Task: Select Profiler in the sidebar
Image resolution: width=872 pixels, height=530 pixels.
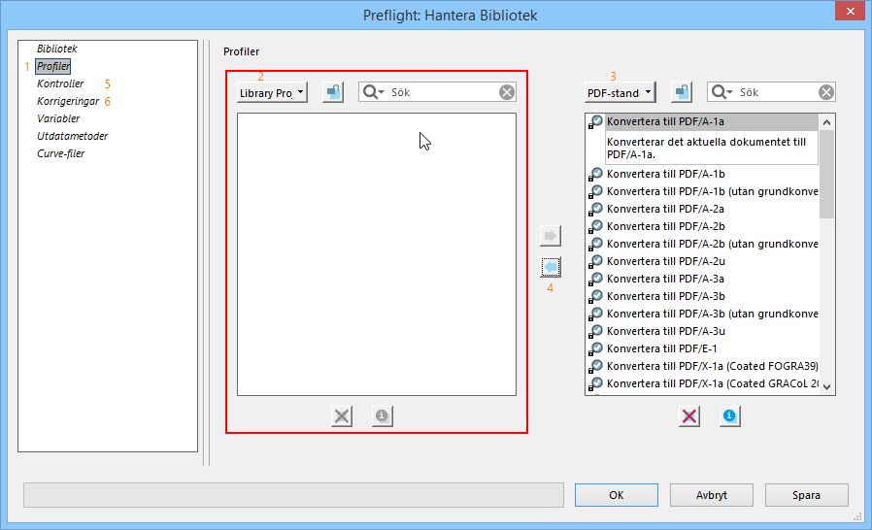Action: point(53,66)
